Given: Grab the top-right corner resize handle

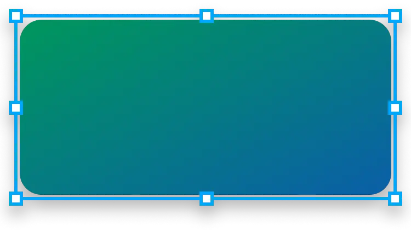Looking at the screenshot, I should (395, 16).
